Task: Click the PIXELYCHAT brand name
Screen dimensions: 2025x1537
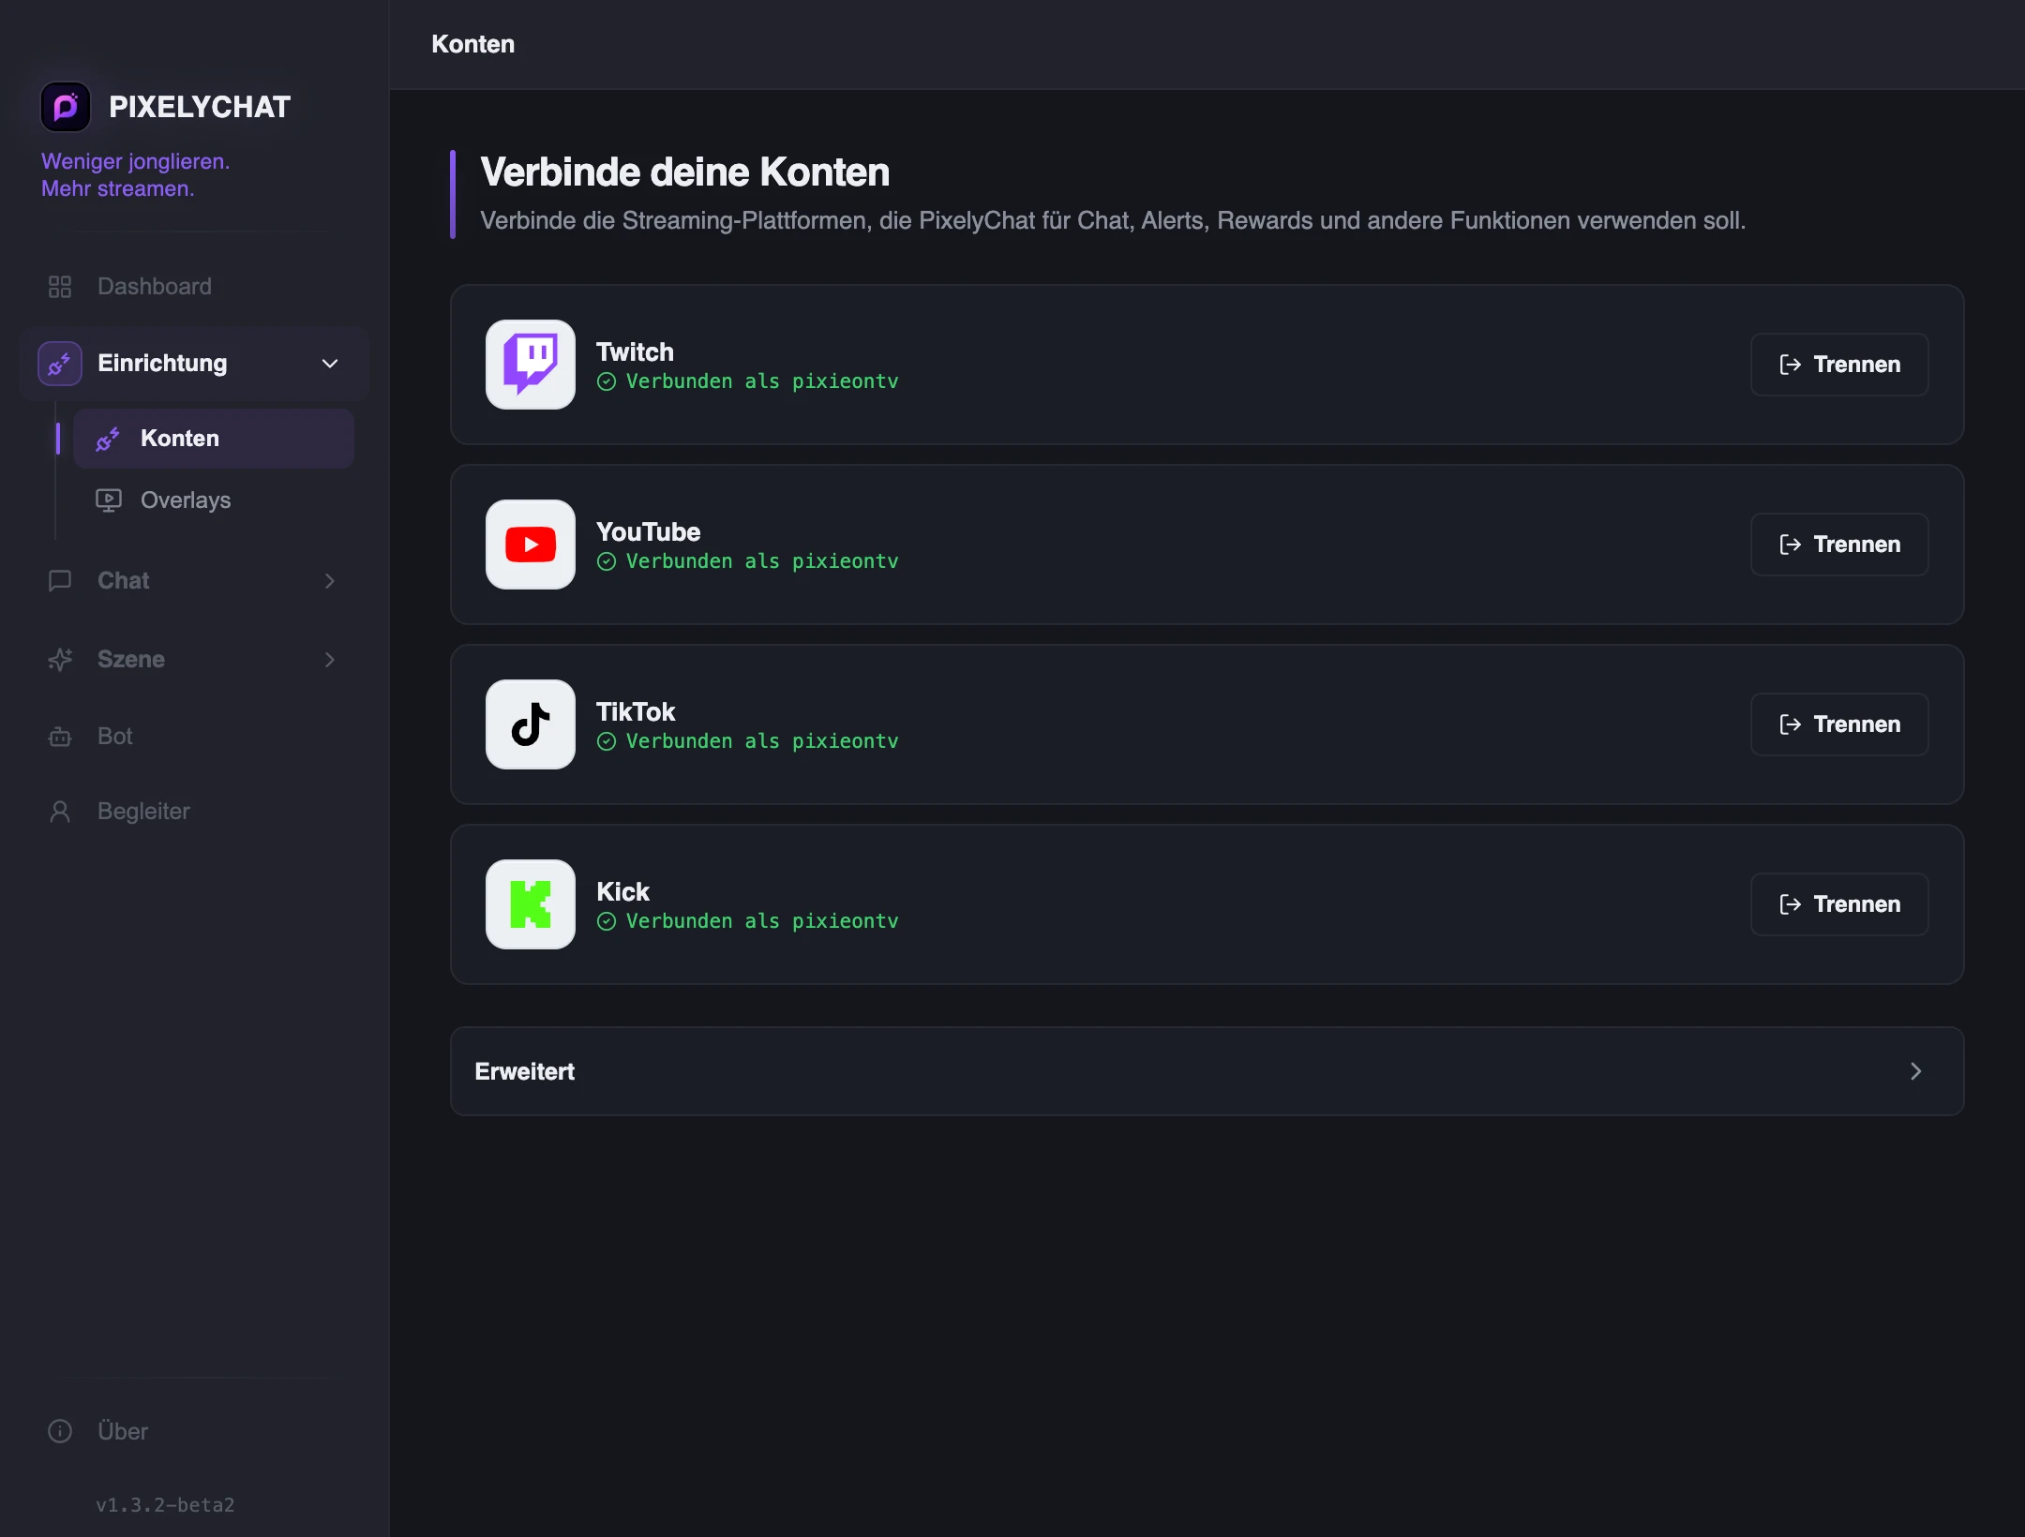Action: [200, 107]
